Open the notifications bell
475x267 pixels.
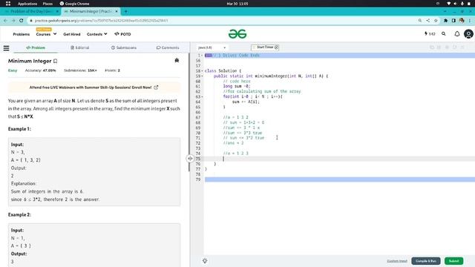point(457,34)
